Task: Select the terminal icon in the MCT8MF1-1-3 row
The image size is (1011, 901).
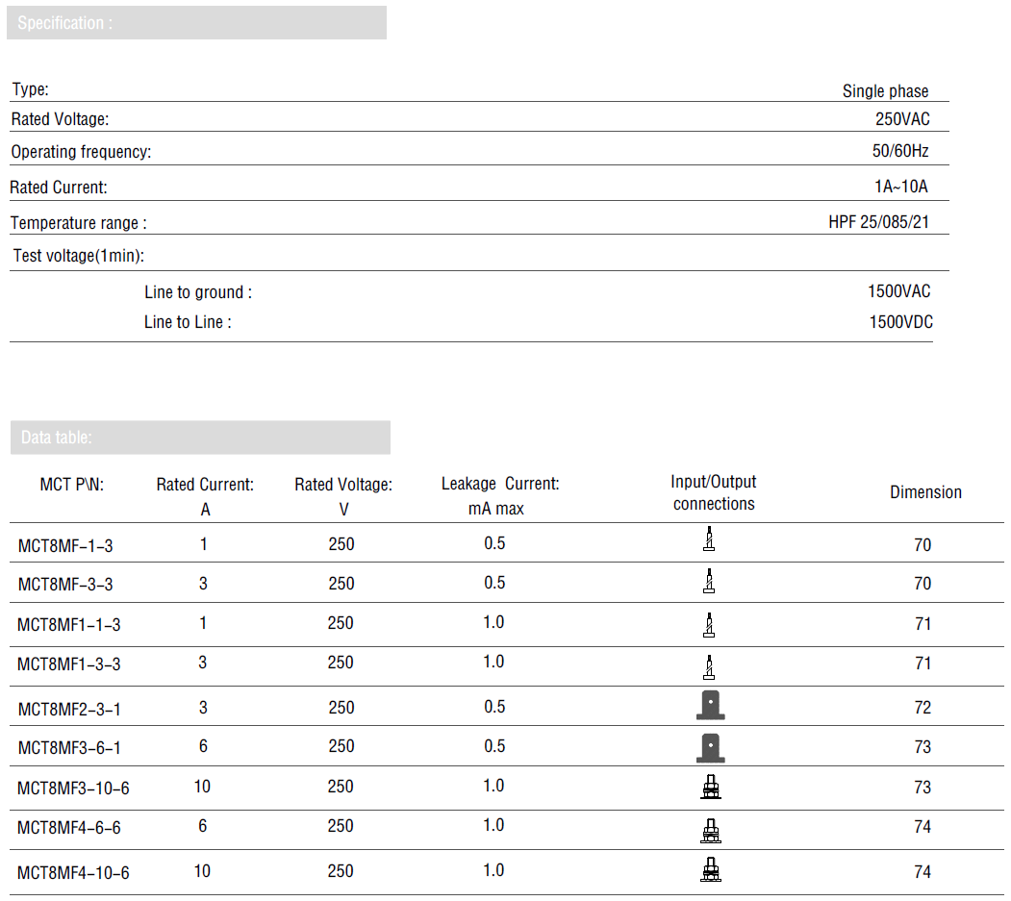Action: coord(709,625)
